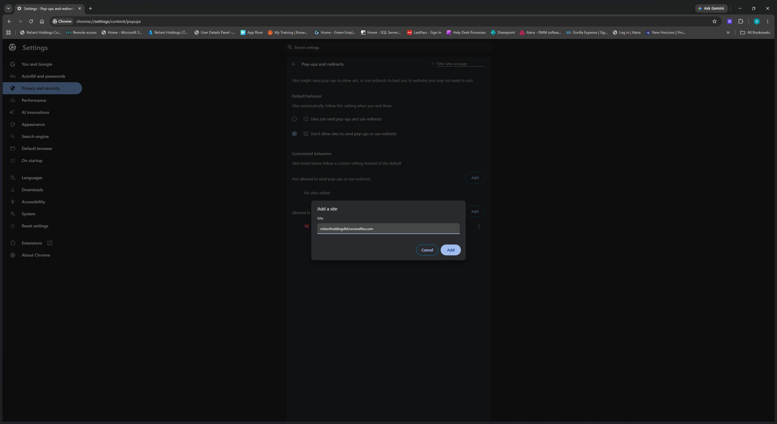Image resolution: width=777 pixels, height=424 pixels.
Task: Open a new tab with plus icon
Action: (90, 8)
